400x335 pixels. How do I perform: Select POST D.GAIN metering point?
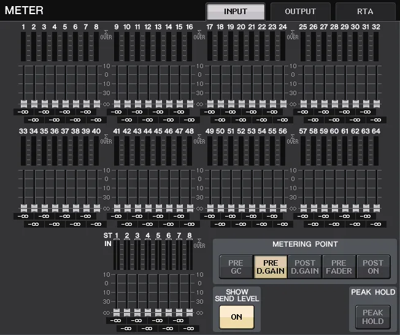(x=305, y=267)
